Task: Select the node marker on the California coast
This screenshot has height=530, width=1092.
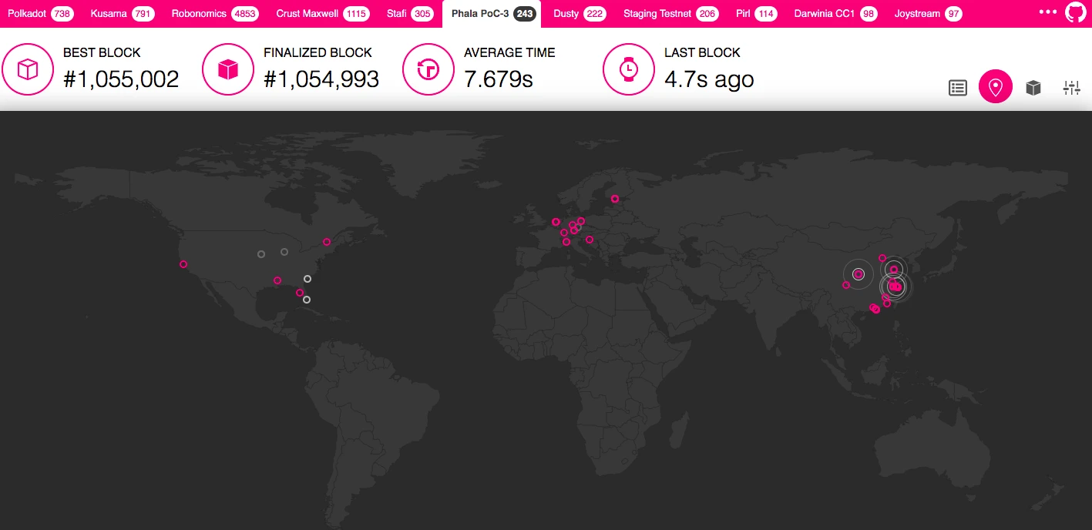Action: (183, 264)
